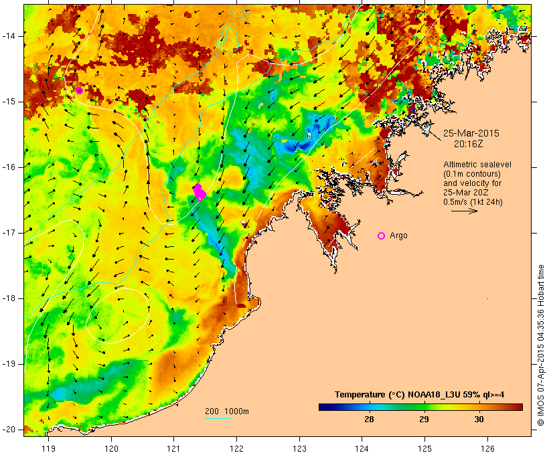Select the magenta Argo cluster near 121.4°E
Image resolution: width=549 pixels, height=455 pixels.
[x=200, y=192]
